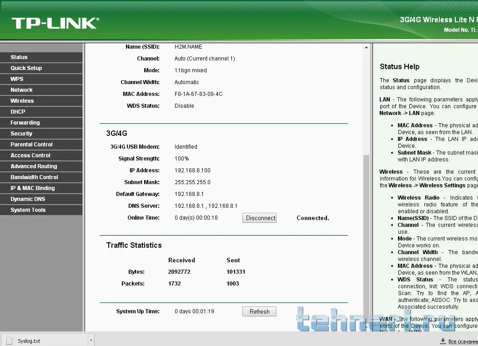Click the subnet mask 255.255.255.0
Screen dimensions: 478x346
tap(192, 182)
